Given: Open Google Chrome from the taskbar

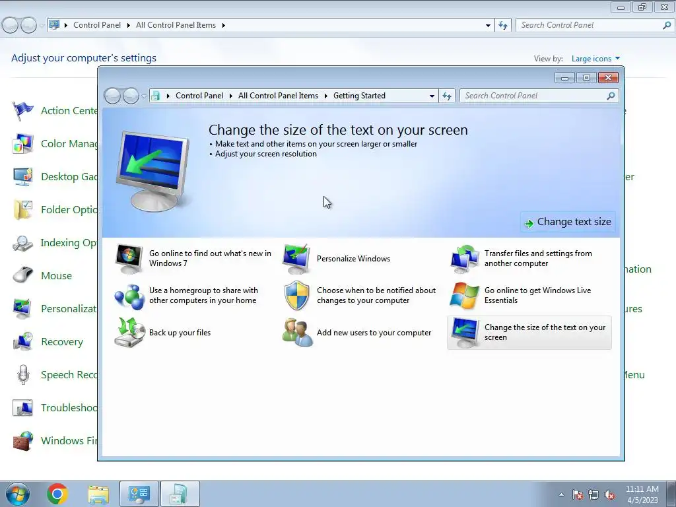Looking at the screenshot, I should (x=57, y=494).
